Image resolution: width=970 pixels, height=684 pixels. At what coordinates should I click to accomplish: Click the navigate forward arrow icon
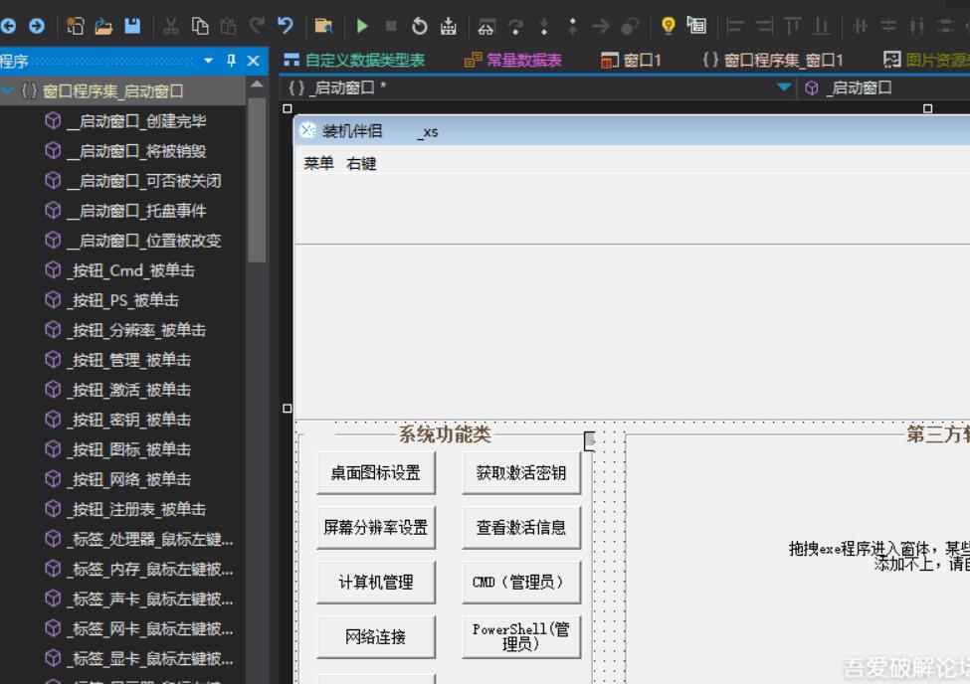pos(37,26)
